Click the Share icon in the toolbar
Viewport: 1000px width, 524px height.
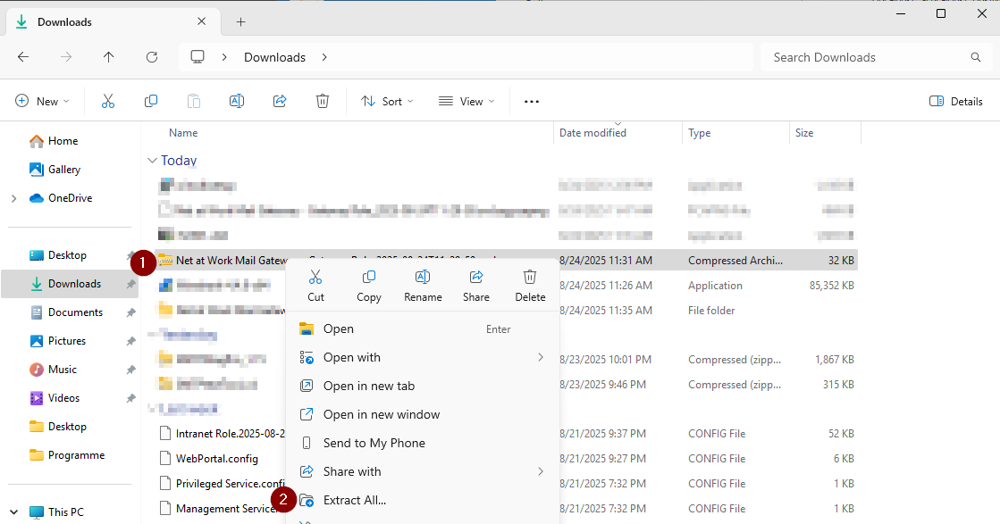pos(280,102)
